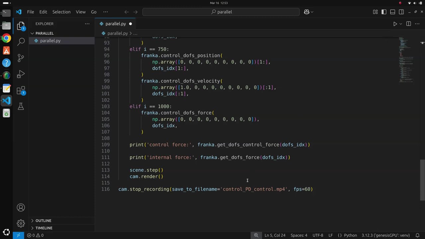The width and height of the screenshot is (425, 239).
Task: Click the remote window indicator in status bar
Action: pyautogui.click(x=18, y=235)
